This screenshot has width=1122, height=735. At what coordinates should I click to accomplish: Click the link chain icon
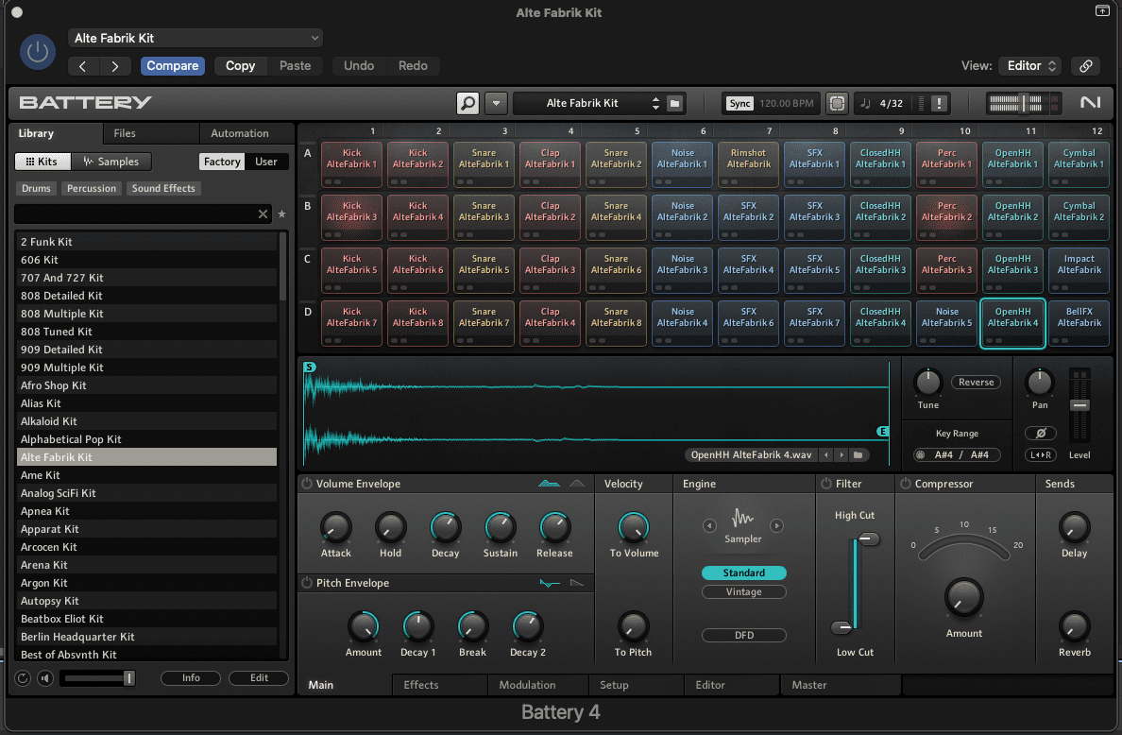coord(1085,66)
